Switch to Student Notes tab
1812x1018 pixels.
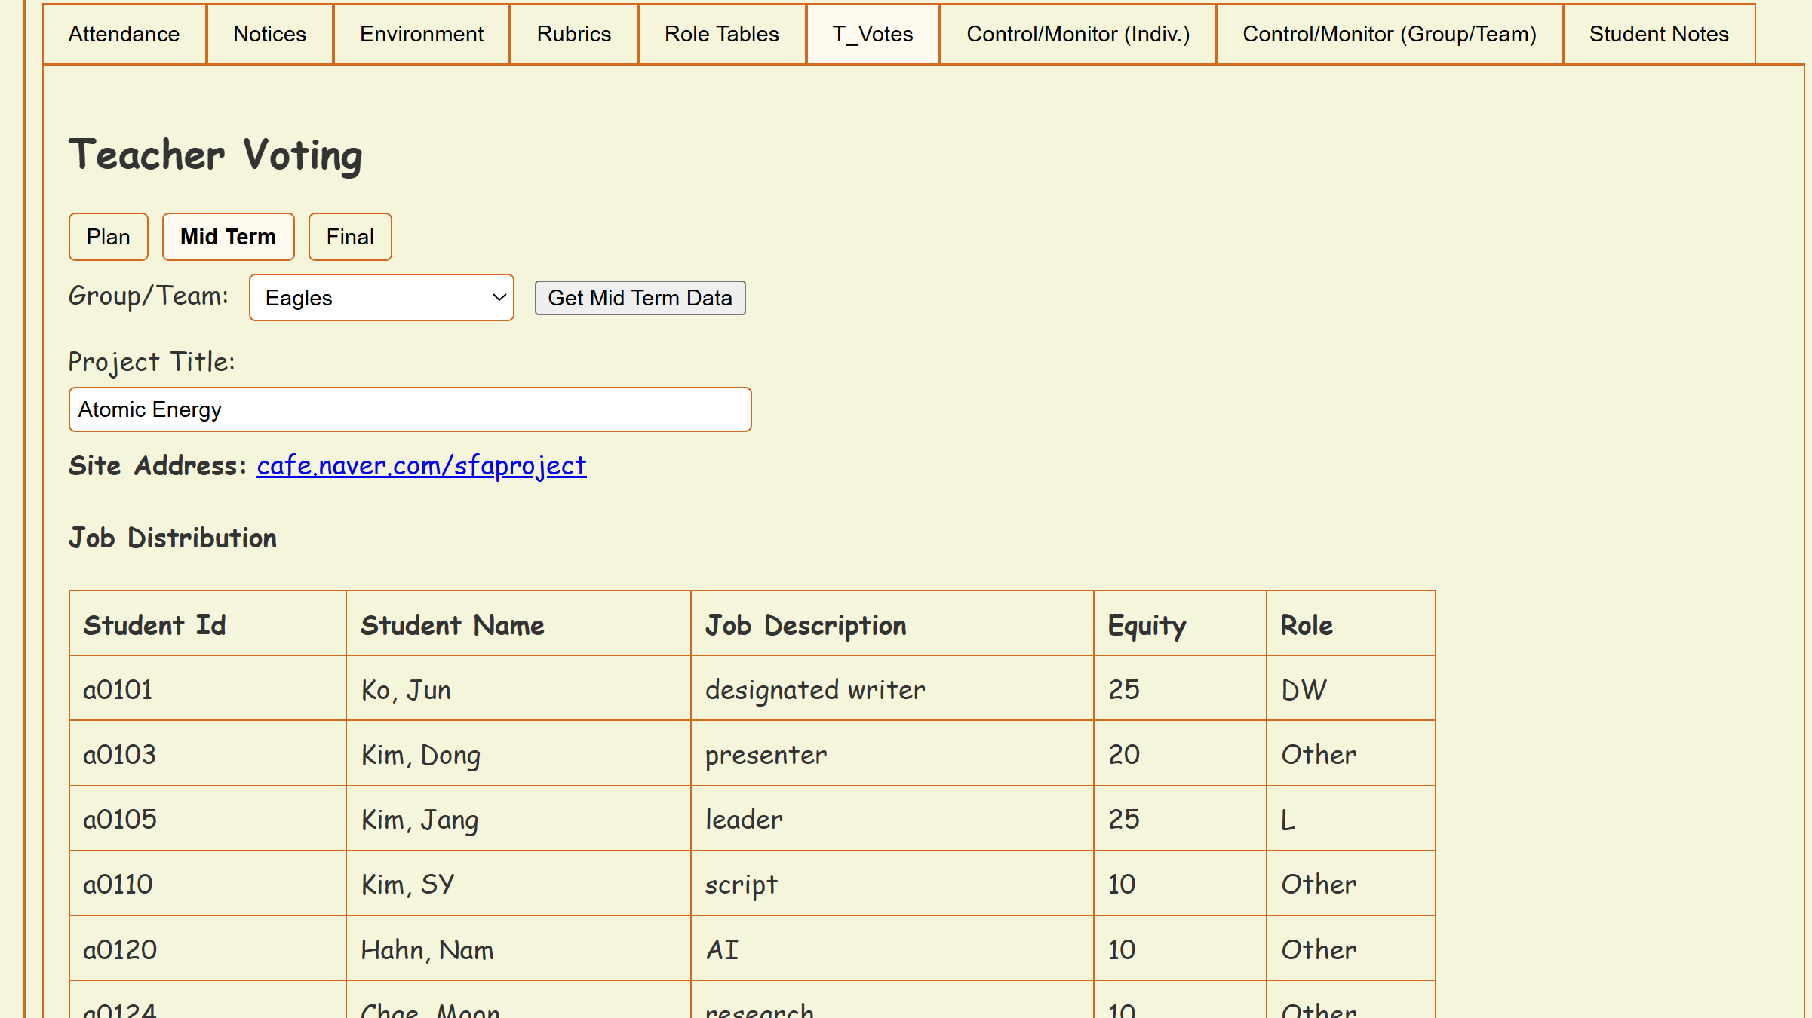tap(1658, 35)
